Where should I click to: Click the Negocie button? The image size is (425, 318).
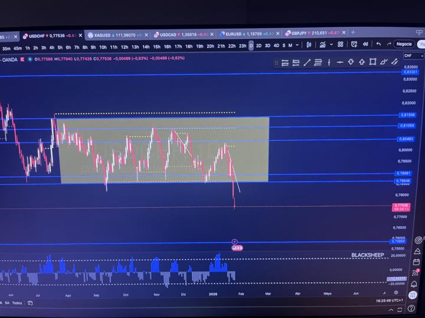[x=404, y=44]
